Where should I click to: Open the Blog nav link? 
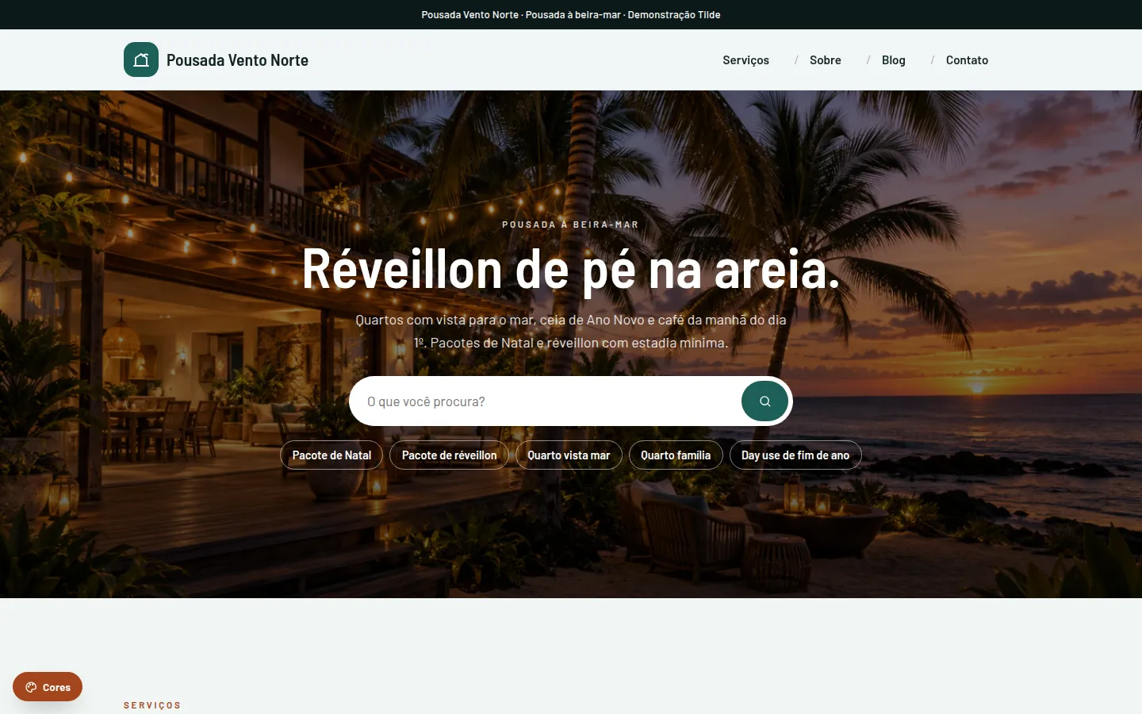[x=894, y=60]
